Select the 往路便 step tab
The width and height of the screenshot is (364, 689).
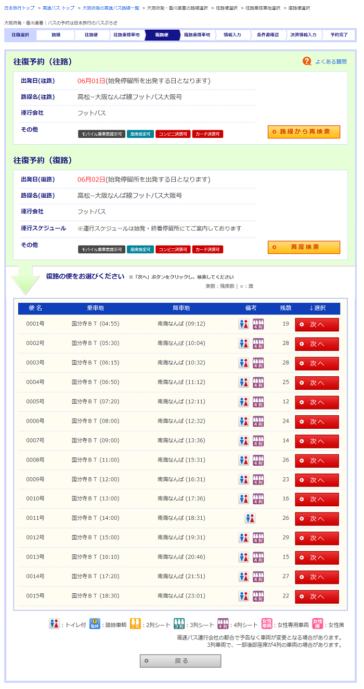click(x=91, y=35)
